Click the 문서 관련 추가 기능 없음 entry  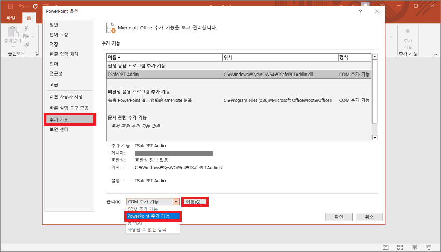(135, 126)
